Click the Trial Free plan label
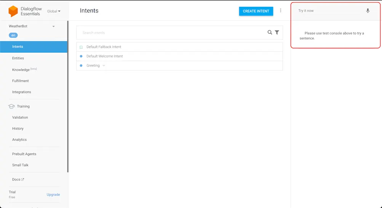382x208 pixels. coord(12,194)
